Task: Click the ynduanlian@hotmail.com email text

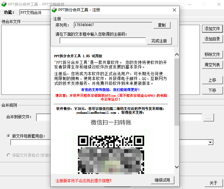Action: [x=96, y=113]
